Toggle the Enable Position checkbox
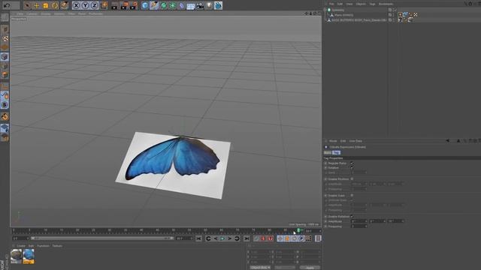481x270 pixels. pyautogui.click(x=352, y=178)
